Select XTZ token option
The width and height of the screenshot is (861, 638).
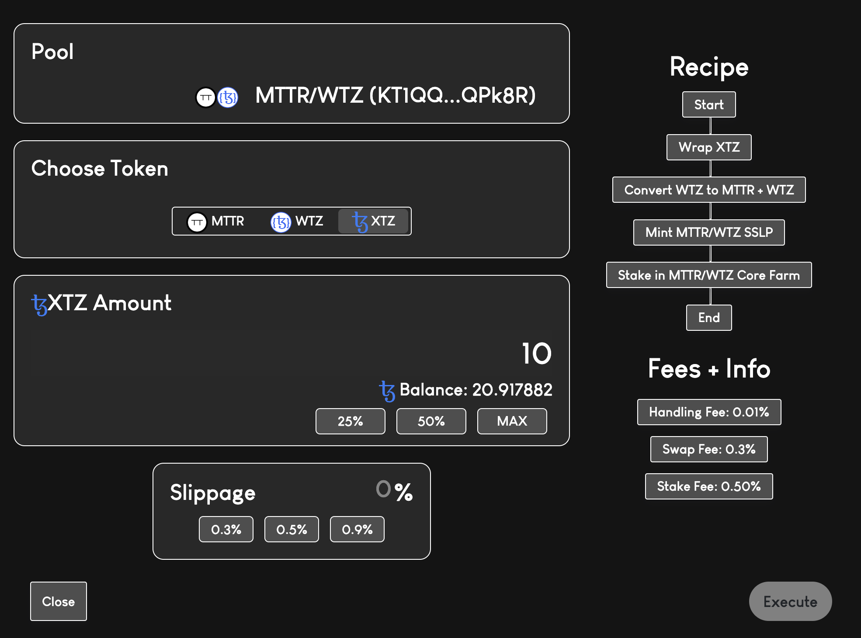(x=374, y=222)
